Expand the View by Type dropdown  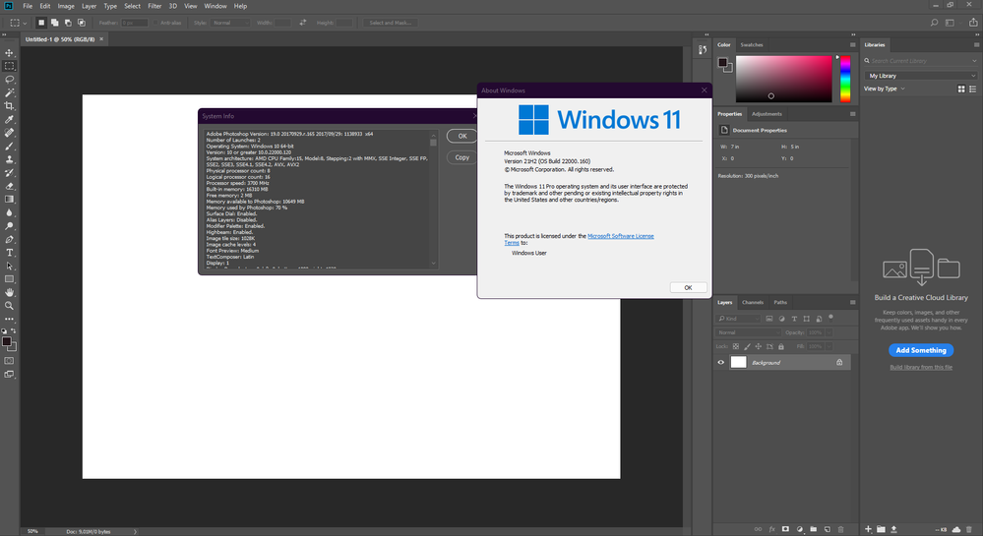(885, 89)
